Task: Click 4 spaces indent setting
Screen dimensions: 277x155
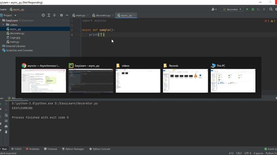Action: pyautogui.click(x=258, y=153)
